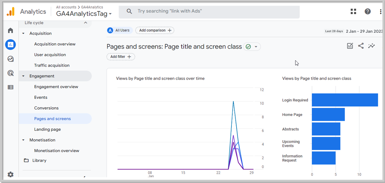Open the Home icon in the side rail
The height and width of the screenshot is (183, 385).
pos(10,31)
